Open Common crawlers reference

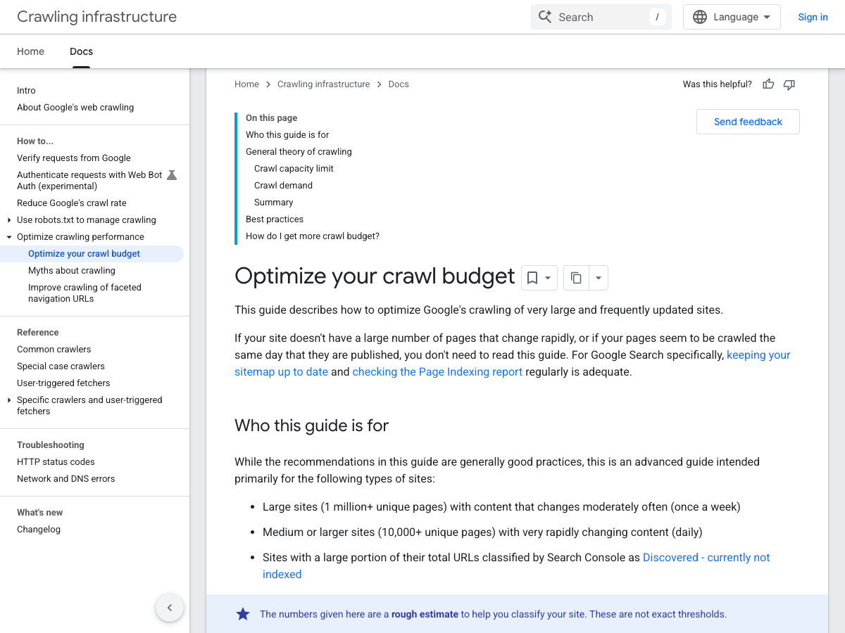coord(54,350)
